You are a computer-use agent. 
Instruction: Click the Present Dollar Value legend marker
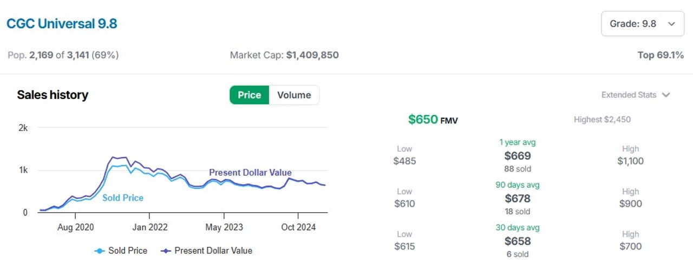point(166,251)
